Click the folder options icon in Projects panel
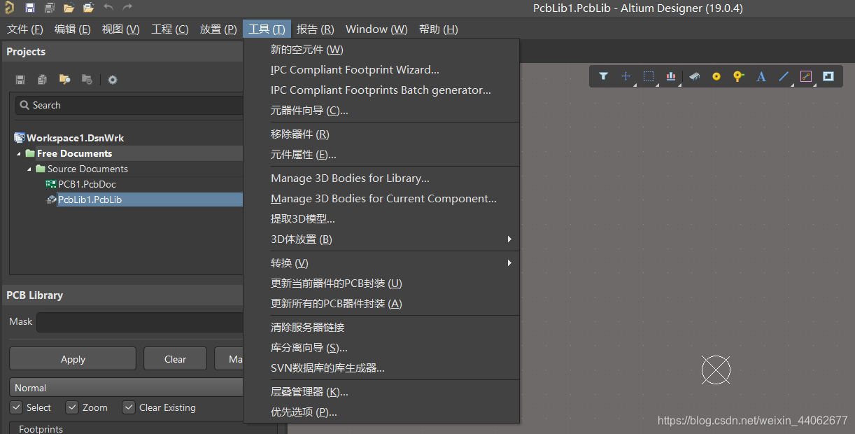The image size is (855, 434). coord(87,80)
